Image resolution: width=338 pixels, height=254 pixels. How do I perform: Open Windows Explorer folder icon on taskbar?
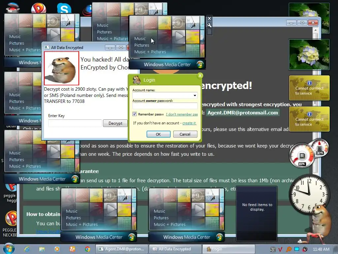[x=42, y=249]
